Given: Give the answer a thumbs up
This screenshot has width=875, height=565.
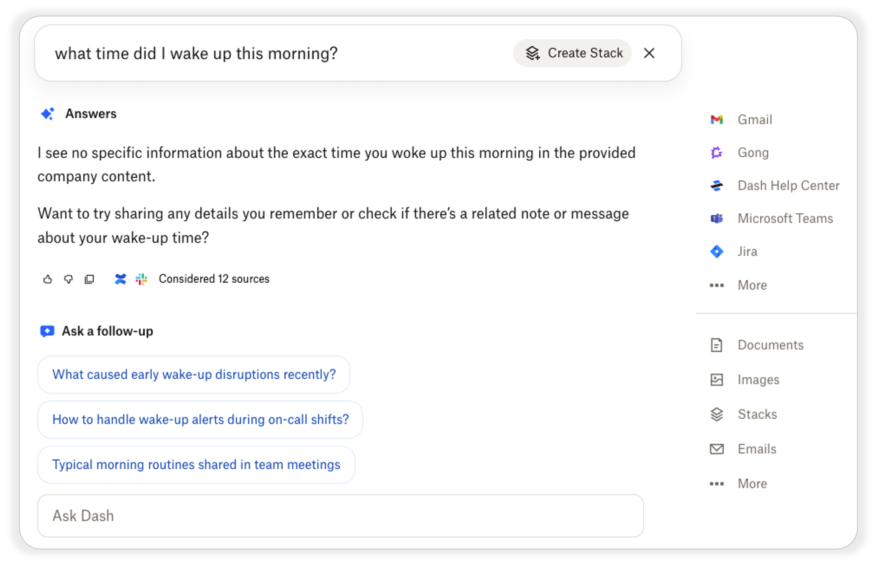Looking at the screenshot, I should coord(48,279).
